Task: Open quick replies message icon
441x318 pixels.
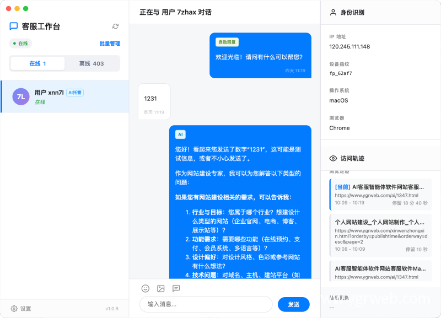Action: (x=176, y=288)
